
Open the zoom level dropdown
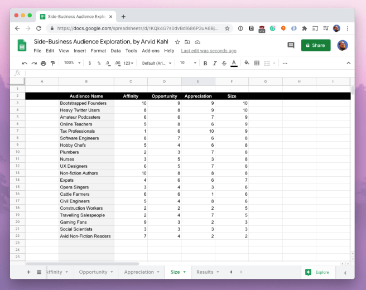coord(72,63)
